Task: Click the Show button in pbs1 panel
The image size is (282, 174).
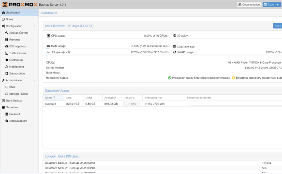Action: [x=278, y=26]
